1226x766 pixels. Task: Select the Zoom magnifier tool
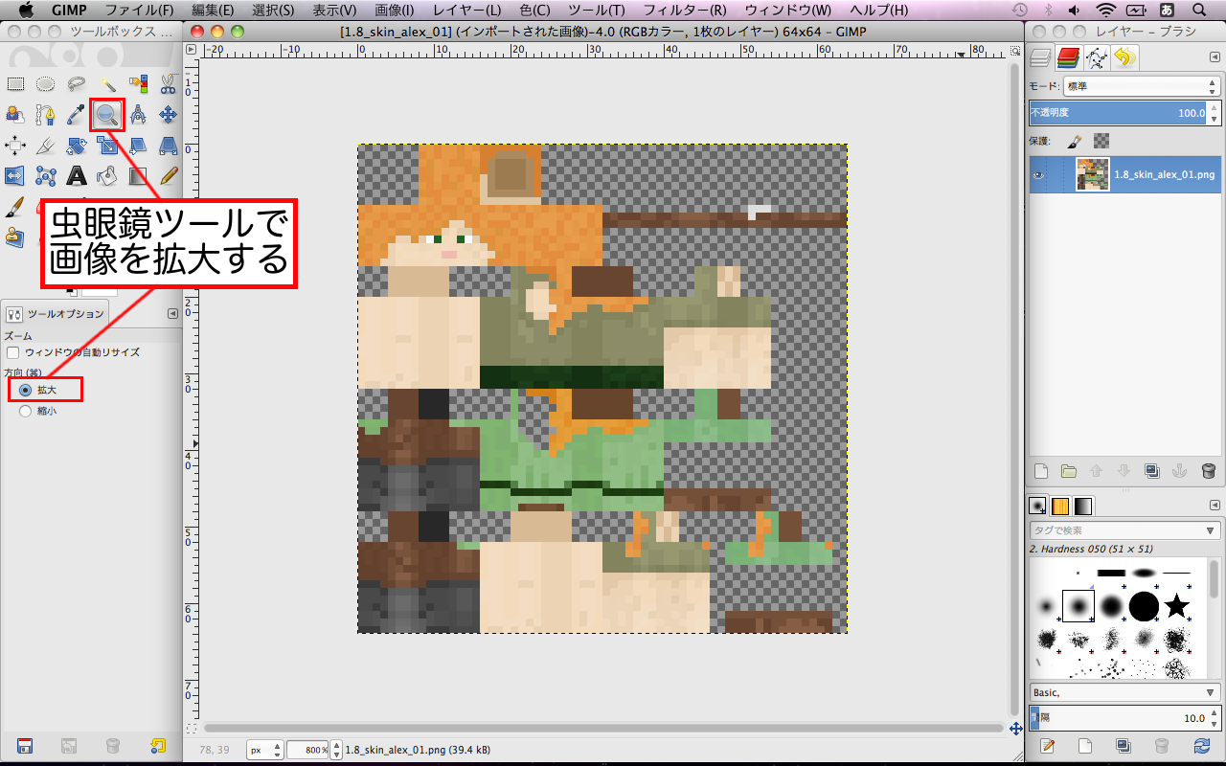coord(107,115)
